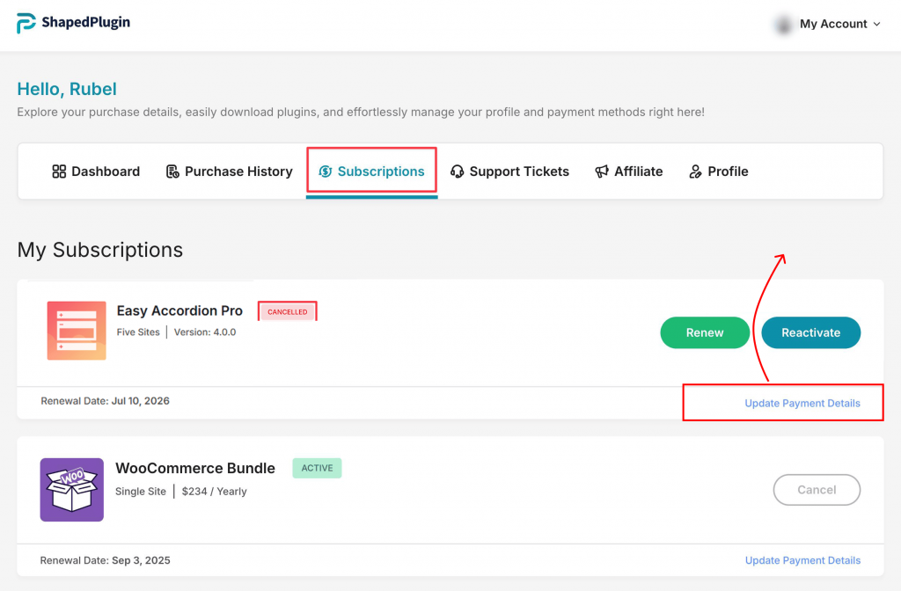Update payment details for Easy Accordion Pro
This screenshot has height=591, width=901.
[x=802, y=403]
